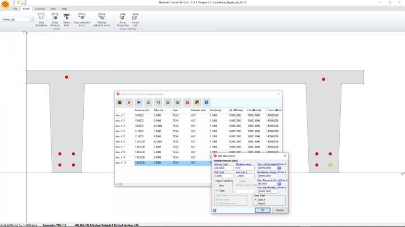Switch to the Drawing ribbon tab

pyautogui.click(x=40, y=9)
